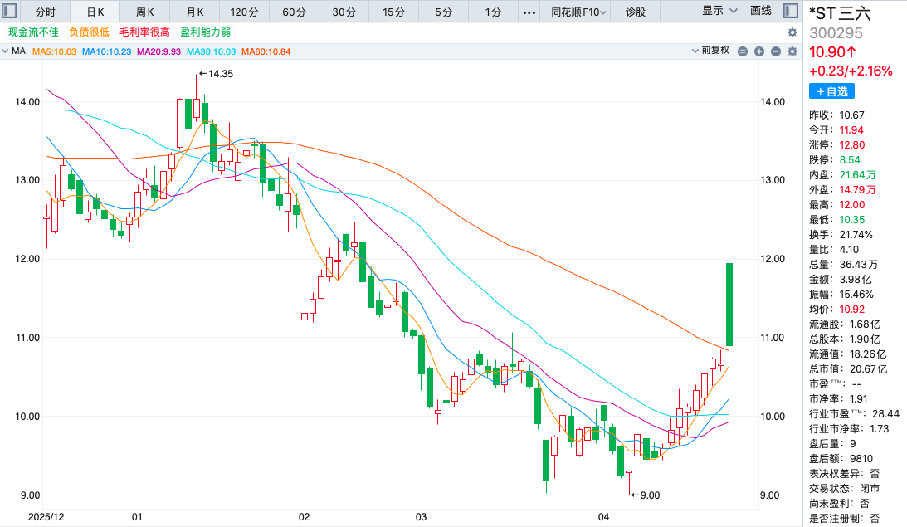Image resolution: width=907 pixels, height=527 pixels.
Task: Toggle the right info panel icon
Action: click(x=791, y=12)
